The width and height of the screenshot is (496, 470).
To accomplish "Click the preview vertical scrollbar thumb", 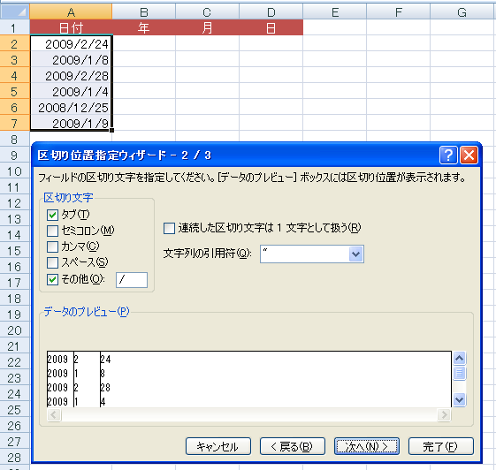I will pyautogui.click(x=459, y=374).
